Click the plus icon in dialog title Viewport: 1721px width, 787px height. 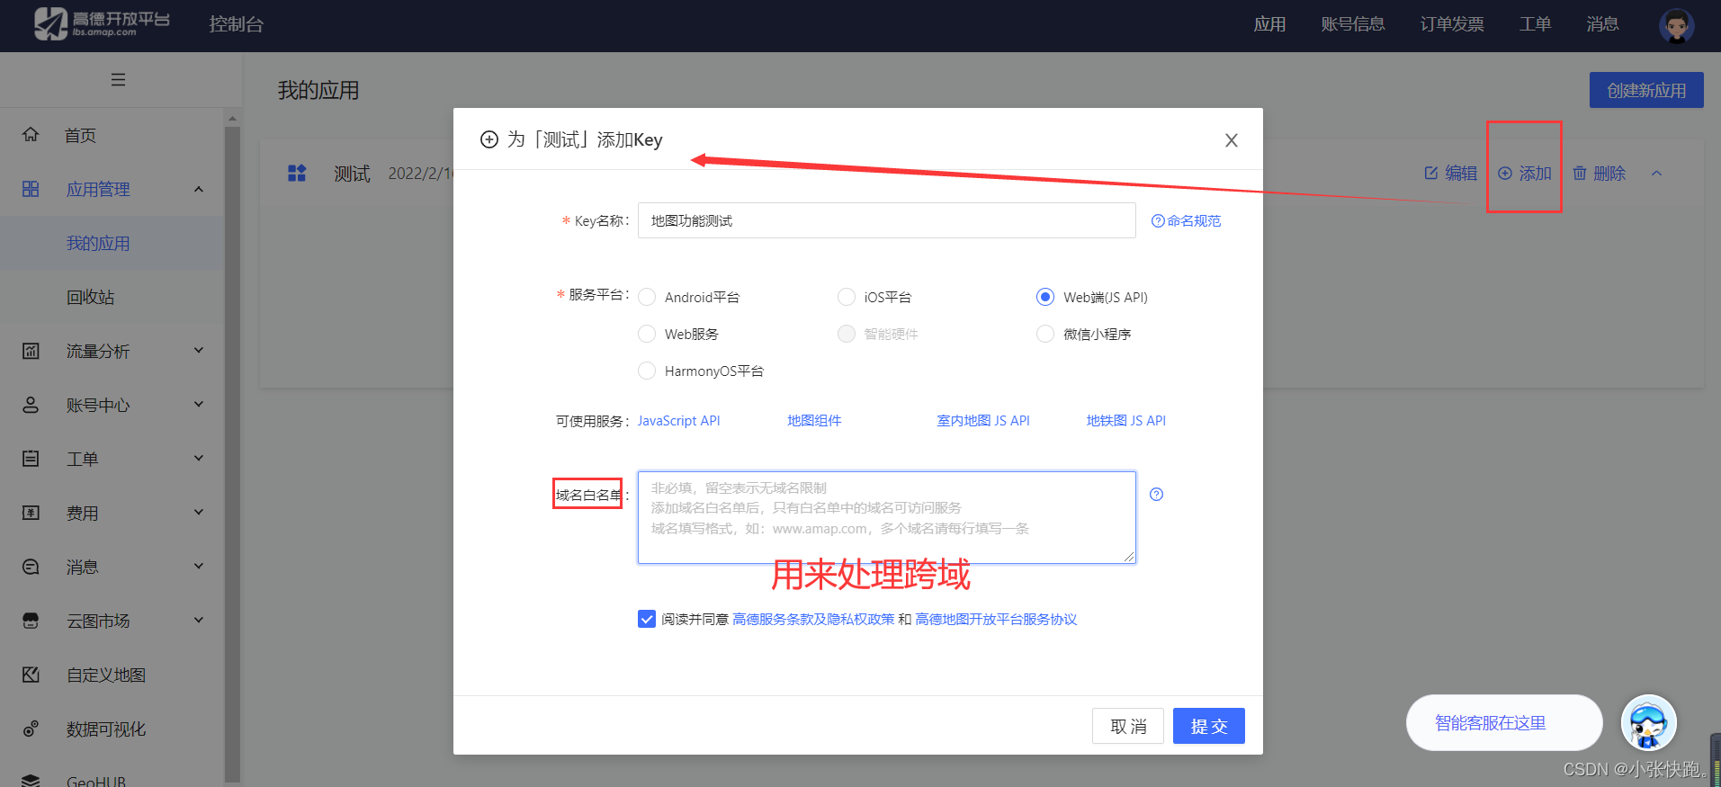[489, 139]
